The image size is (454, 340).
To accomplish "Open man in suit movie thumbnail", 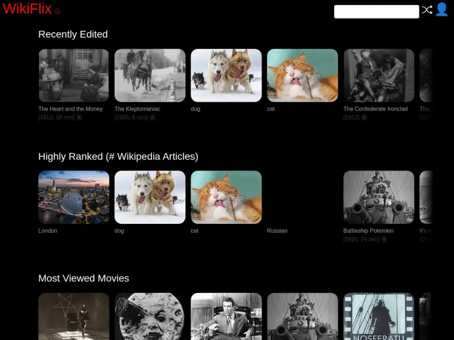I will 226,316.
